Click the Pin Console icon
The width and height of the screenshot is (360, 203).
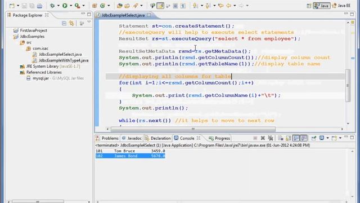click(314, 138)
